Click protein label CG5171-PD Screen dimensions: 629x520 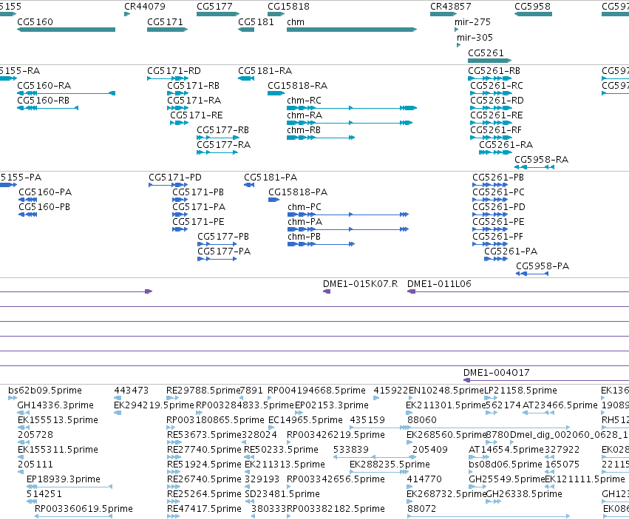175,178
